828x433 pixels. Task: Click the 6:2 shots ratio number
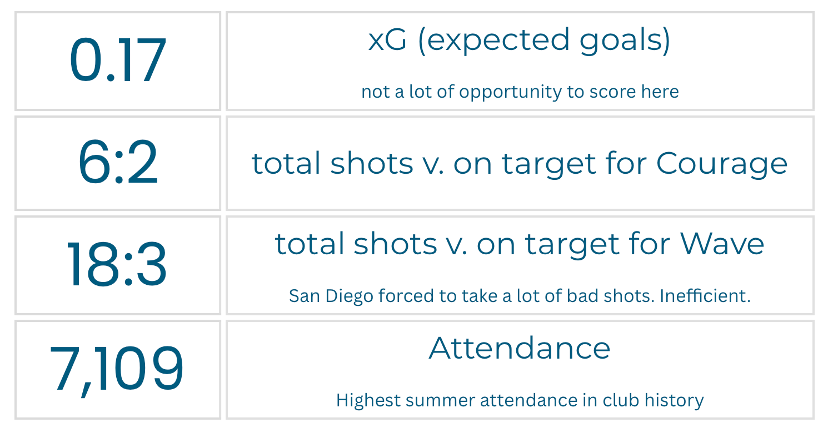click(x=118, y=163)
